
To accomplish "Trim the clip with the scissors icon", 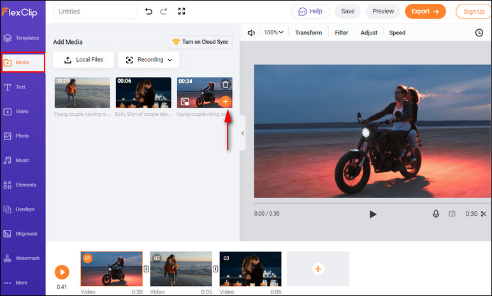I will point(484,214).
